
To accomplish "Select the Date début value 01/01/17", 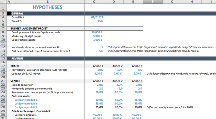I will (97, 17).
